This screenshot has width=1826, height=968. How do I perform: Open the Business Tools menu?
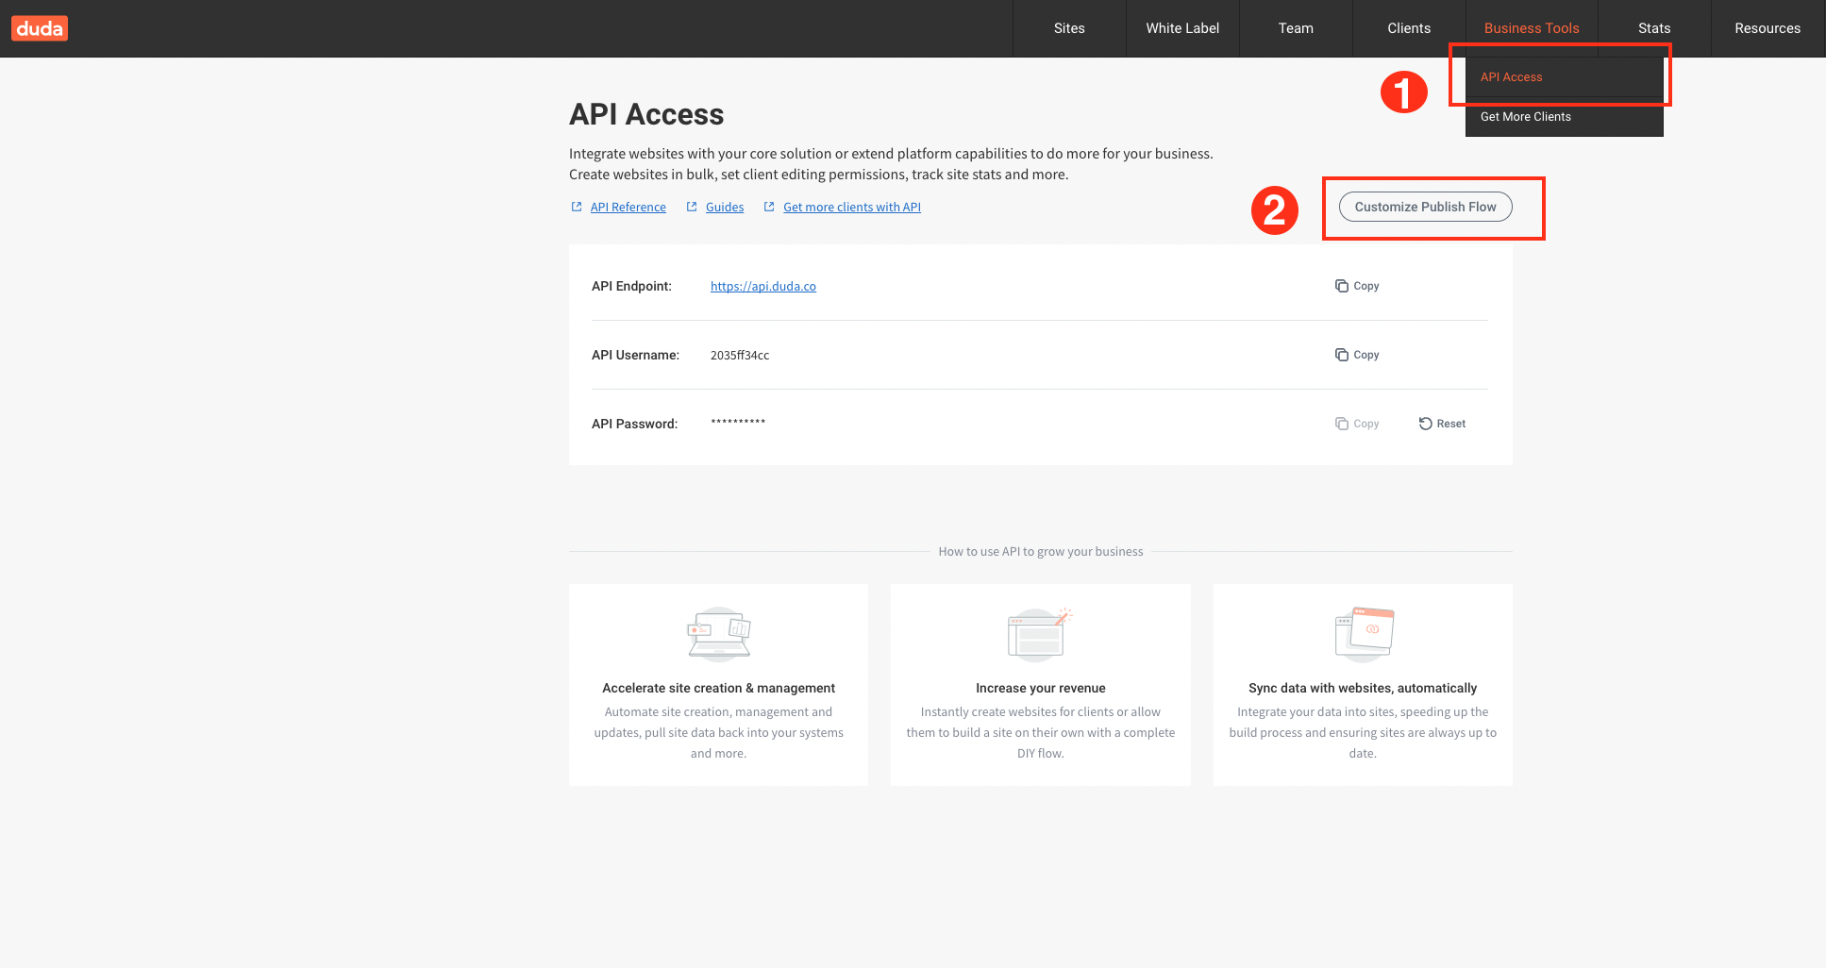click(1532, 28)
